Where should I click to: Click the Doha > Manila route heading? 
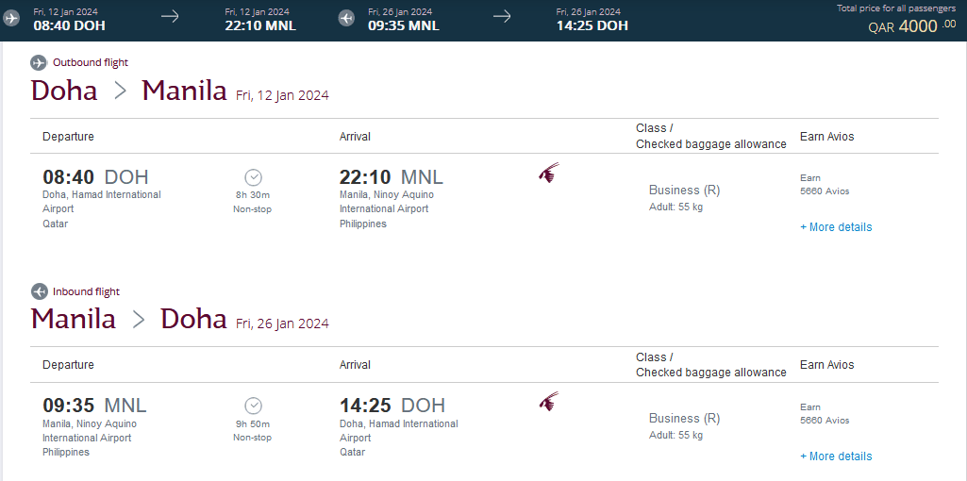pos(129,91)
